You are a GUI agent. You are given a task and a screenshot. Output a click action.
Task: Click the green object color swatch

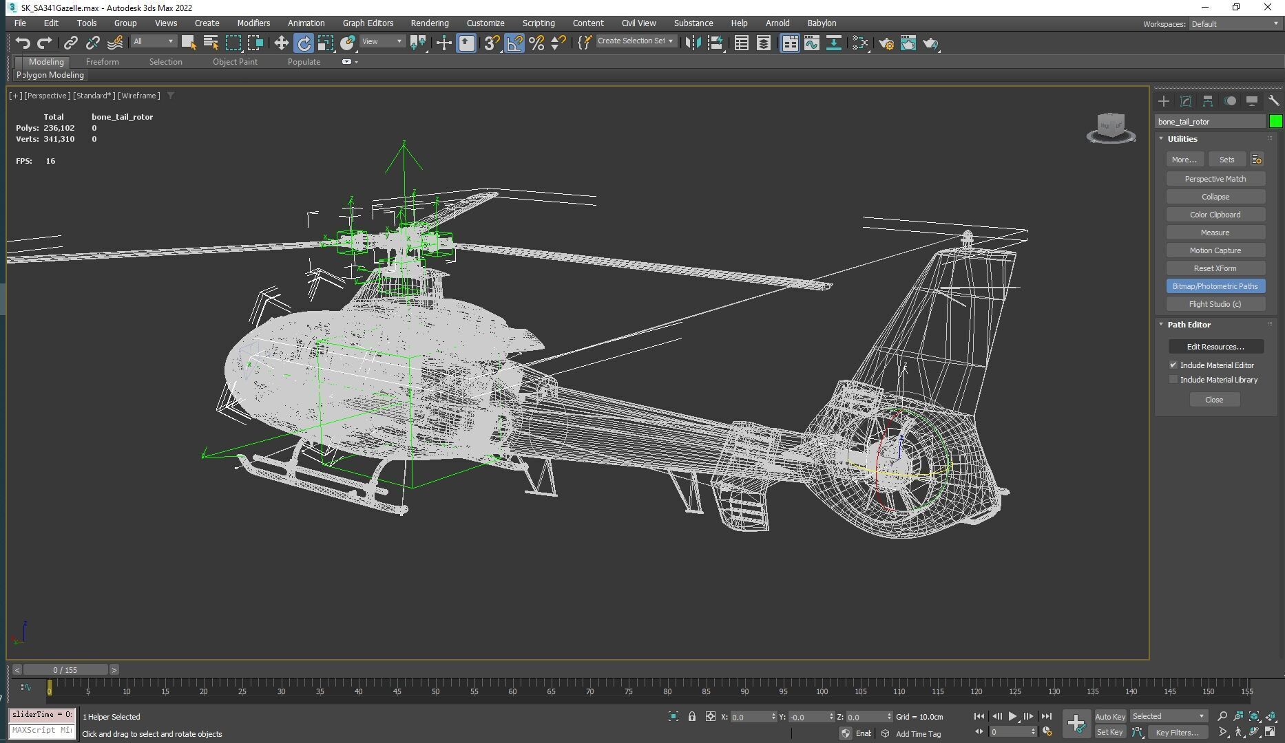pos(1275,122)
